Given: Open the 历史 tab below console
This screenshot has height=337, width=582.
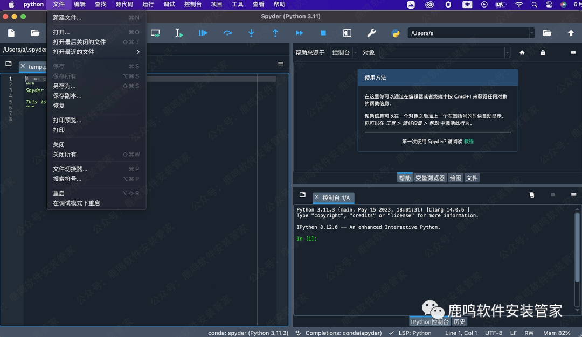Looking at the screenshot, I should (x=459, y=322).
